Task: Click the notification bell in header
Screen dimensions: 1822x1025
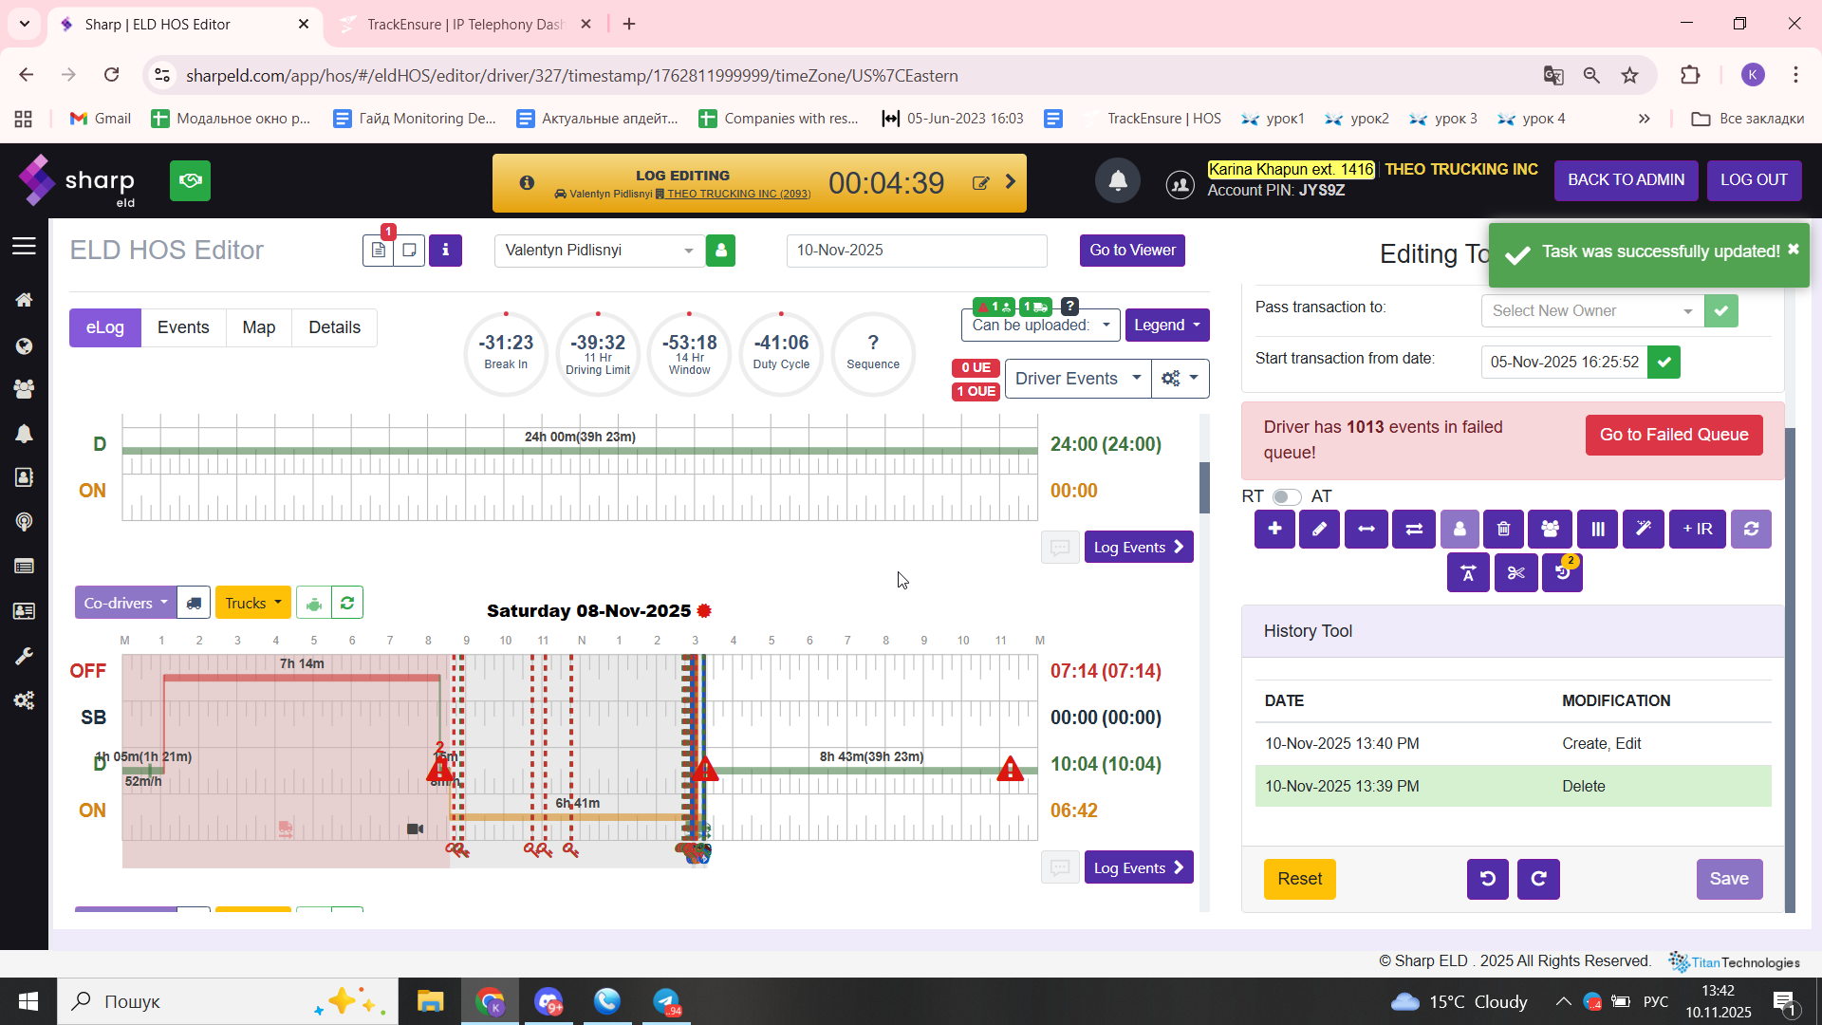Action: click(x=1118, y=180)
